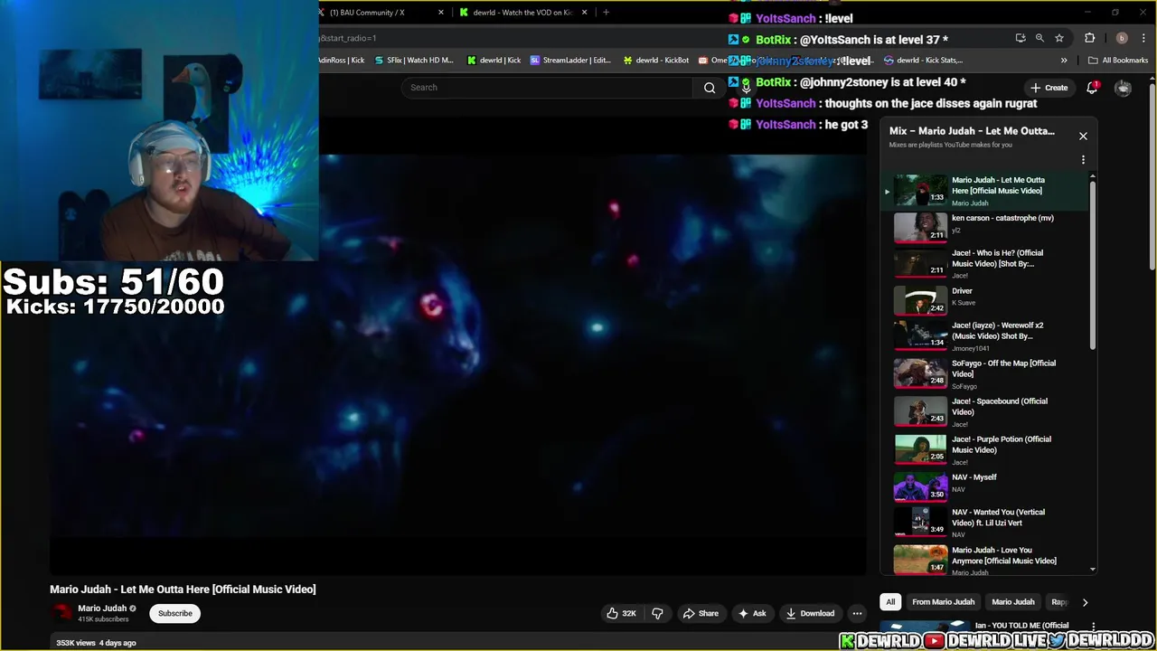This screenshot has height=651, width=1157.
Task: Play NAV Wanted You from playlist
Action: point(983,522)
